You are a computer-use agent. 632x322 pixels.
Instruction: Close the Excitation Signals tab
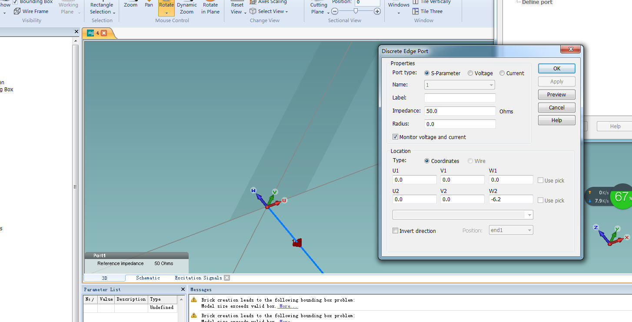click(227, 278)
